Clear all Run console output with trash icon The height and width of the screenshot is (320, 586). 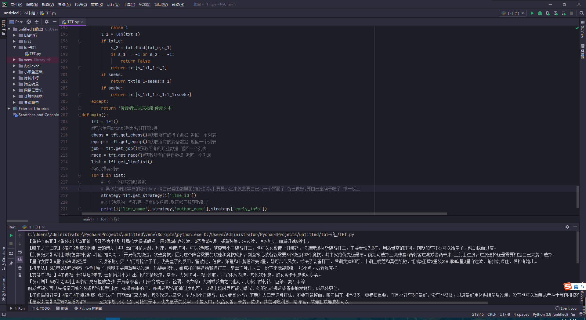(x=20, y=275)
